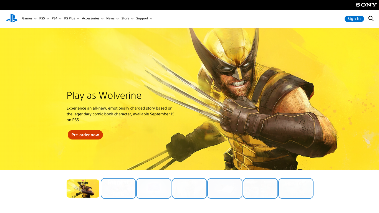
Task: Click the Sign In button
Action: pos(354,19)
